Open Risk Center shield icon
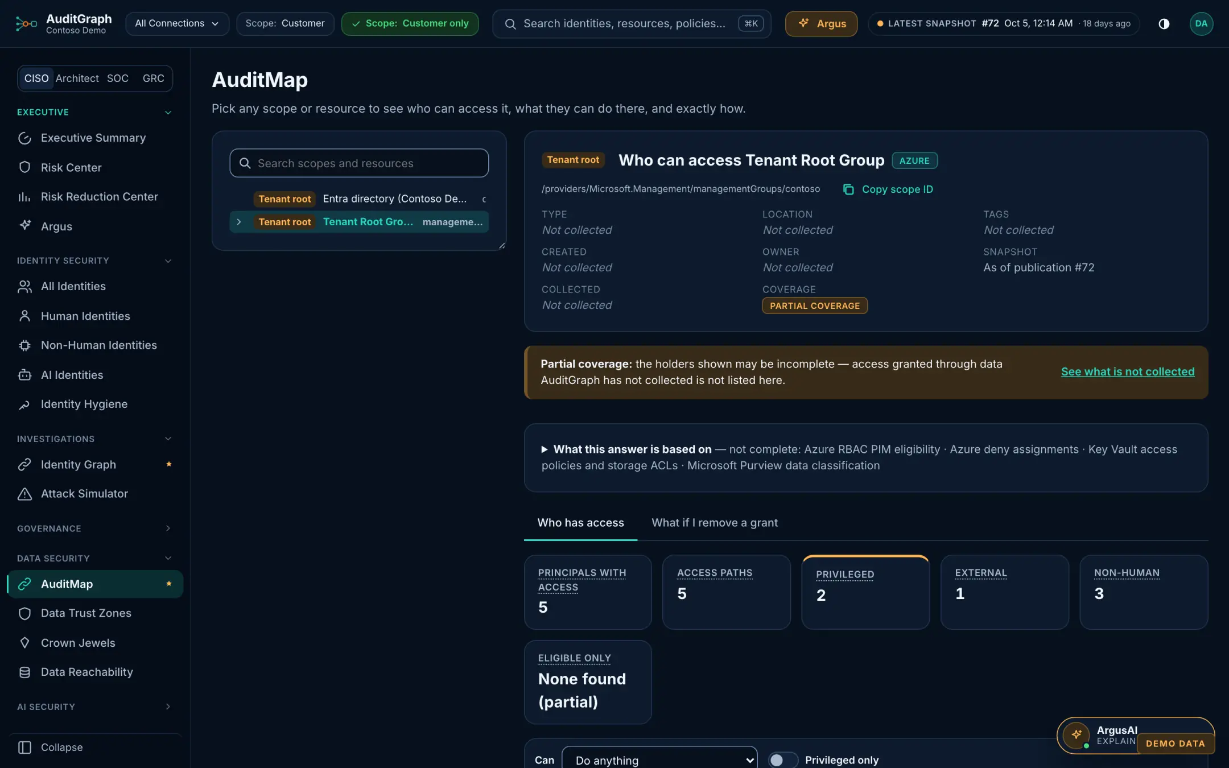1229x768 pixels. point(24,167)
